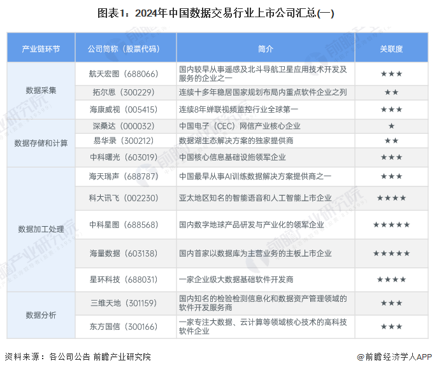Screen dimensions: 432x370
Task: Click the four-star rating in 星环科技 row
Action: pyautogui.click(x=391, y=280)
